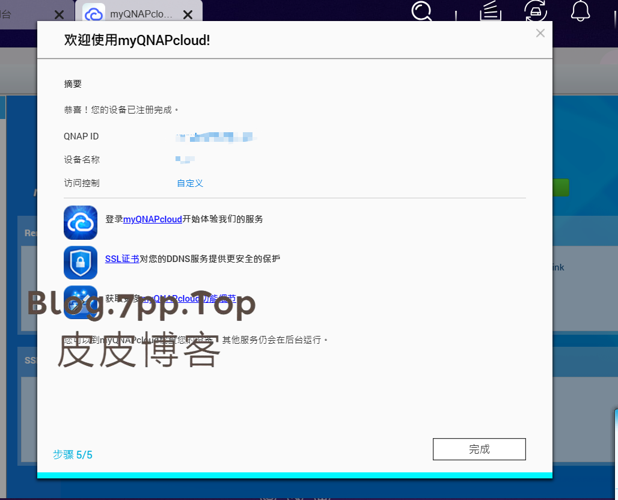Open background tasks stacked-lines icon
The height and width of the screenshot is (500, 618).
(x=491, y=11)
